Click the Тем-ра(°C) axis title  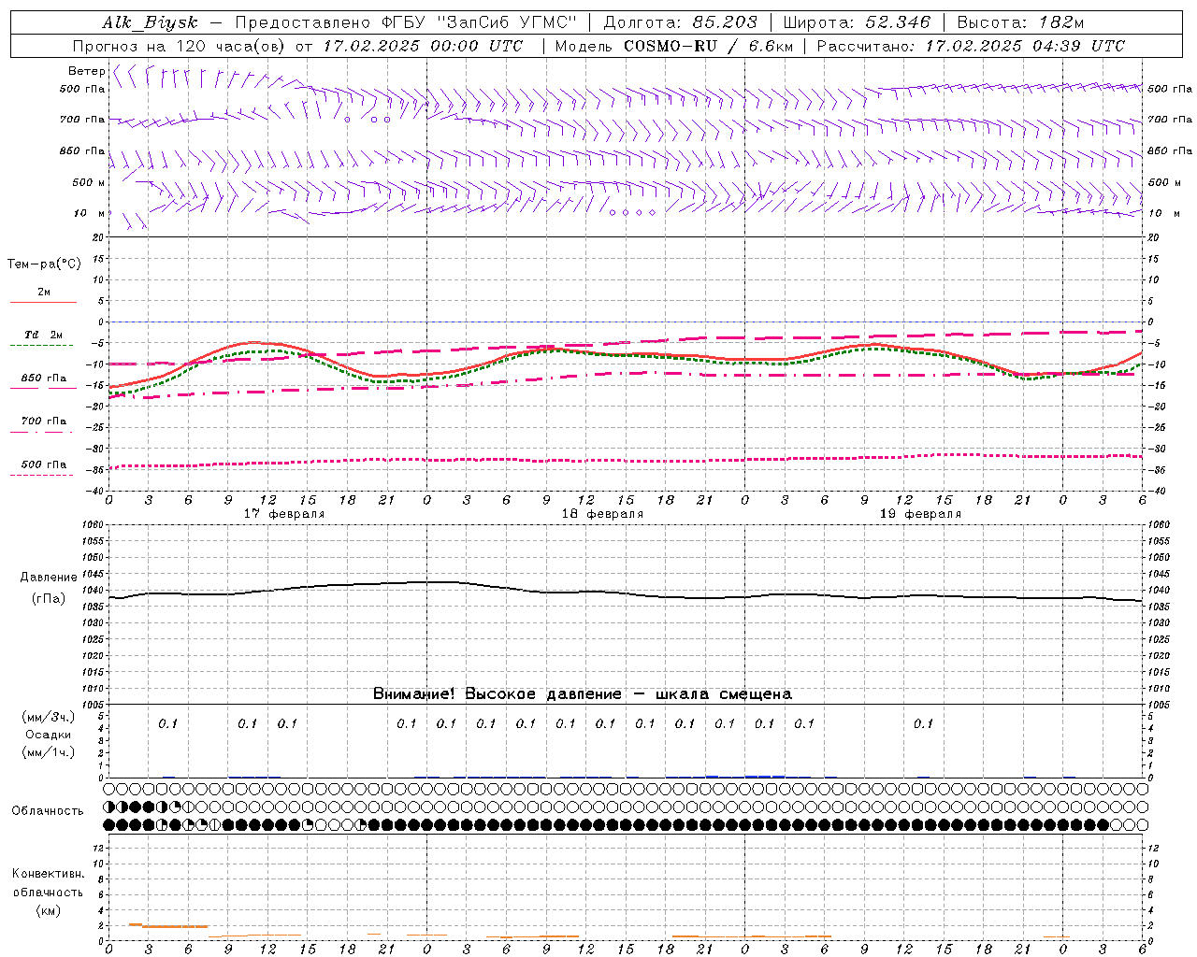(x=44, y=264)
